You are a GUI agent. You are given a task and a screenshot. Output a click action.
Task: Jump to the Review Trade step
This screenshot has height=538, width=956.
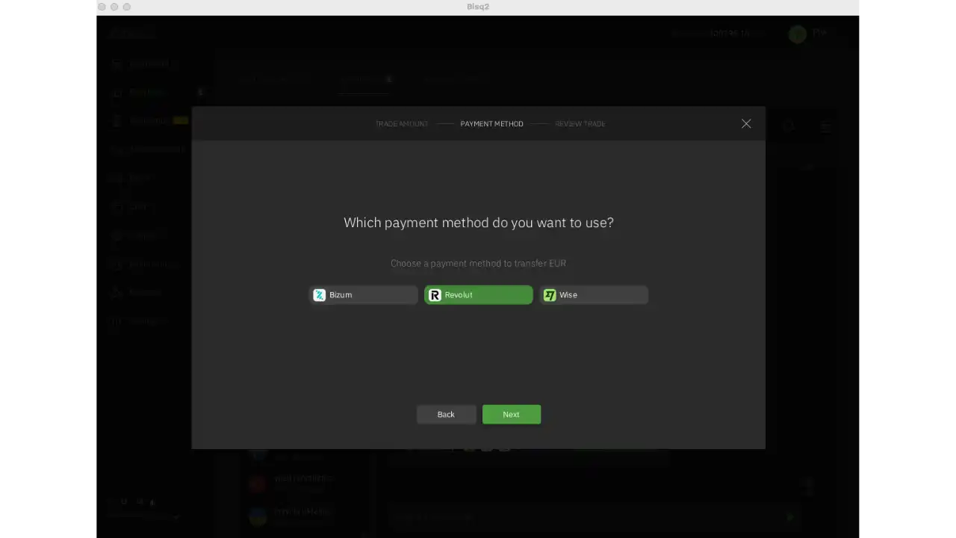(x=580, y=124)
